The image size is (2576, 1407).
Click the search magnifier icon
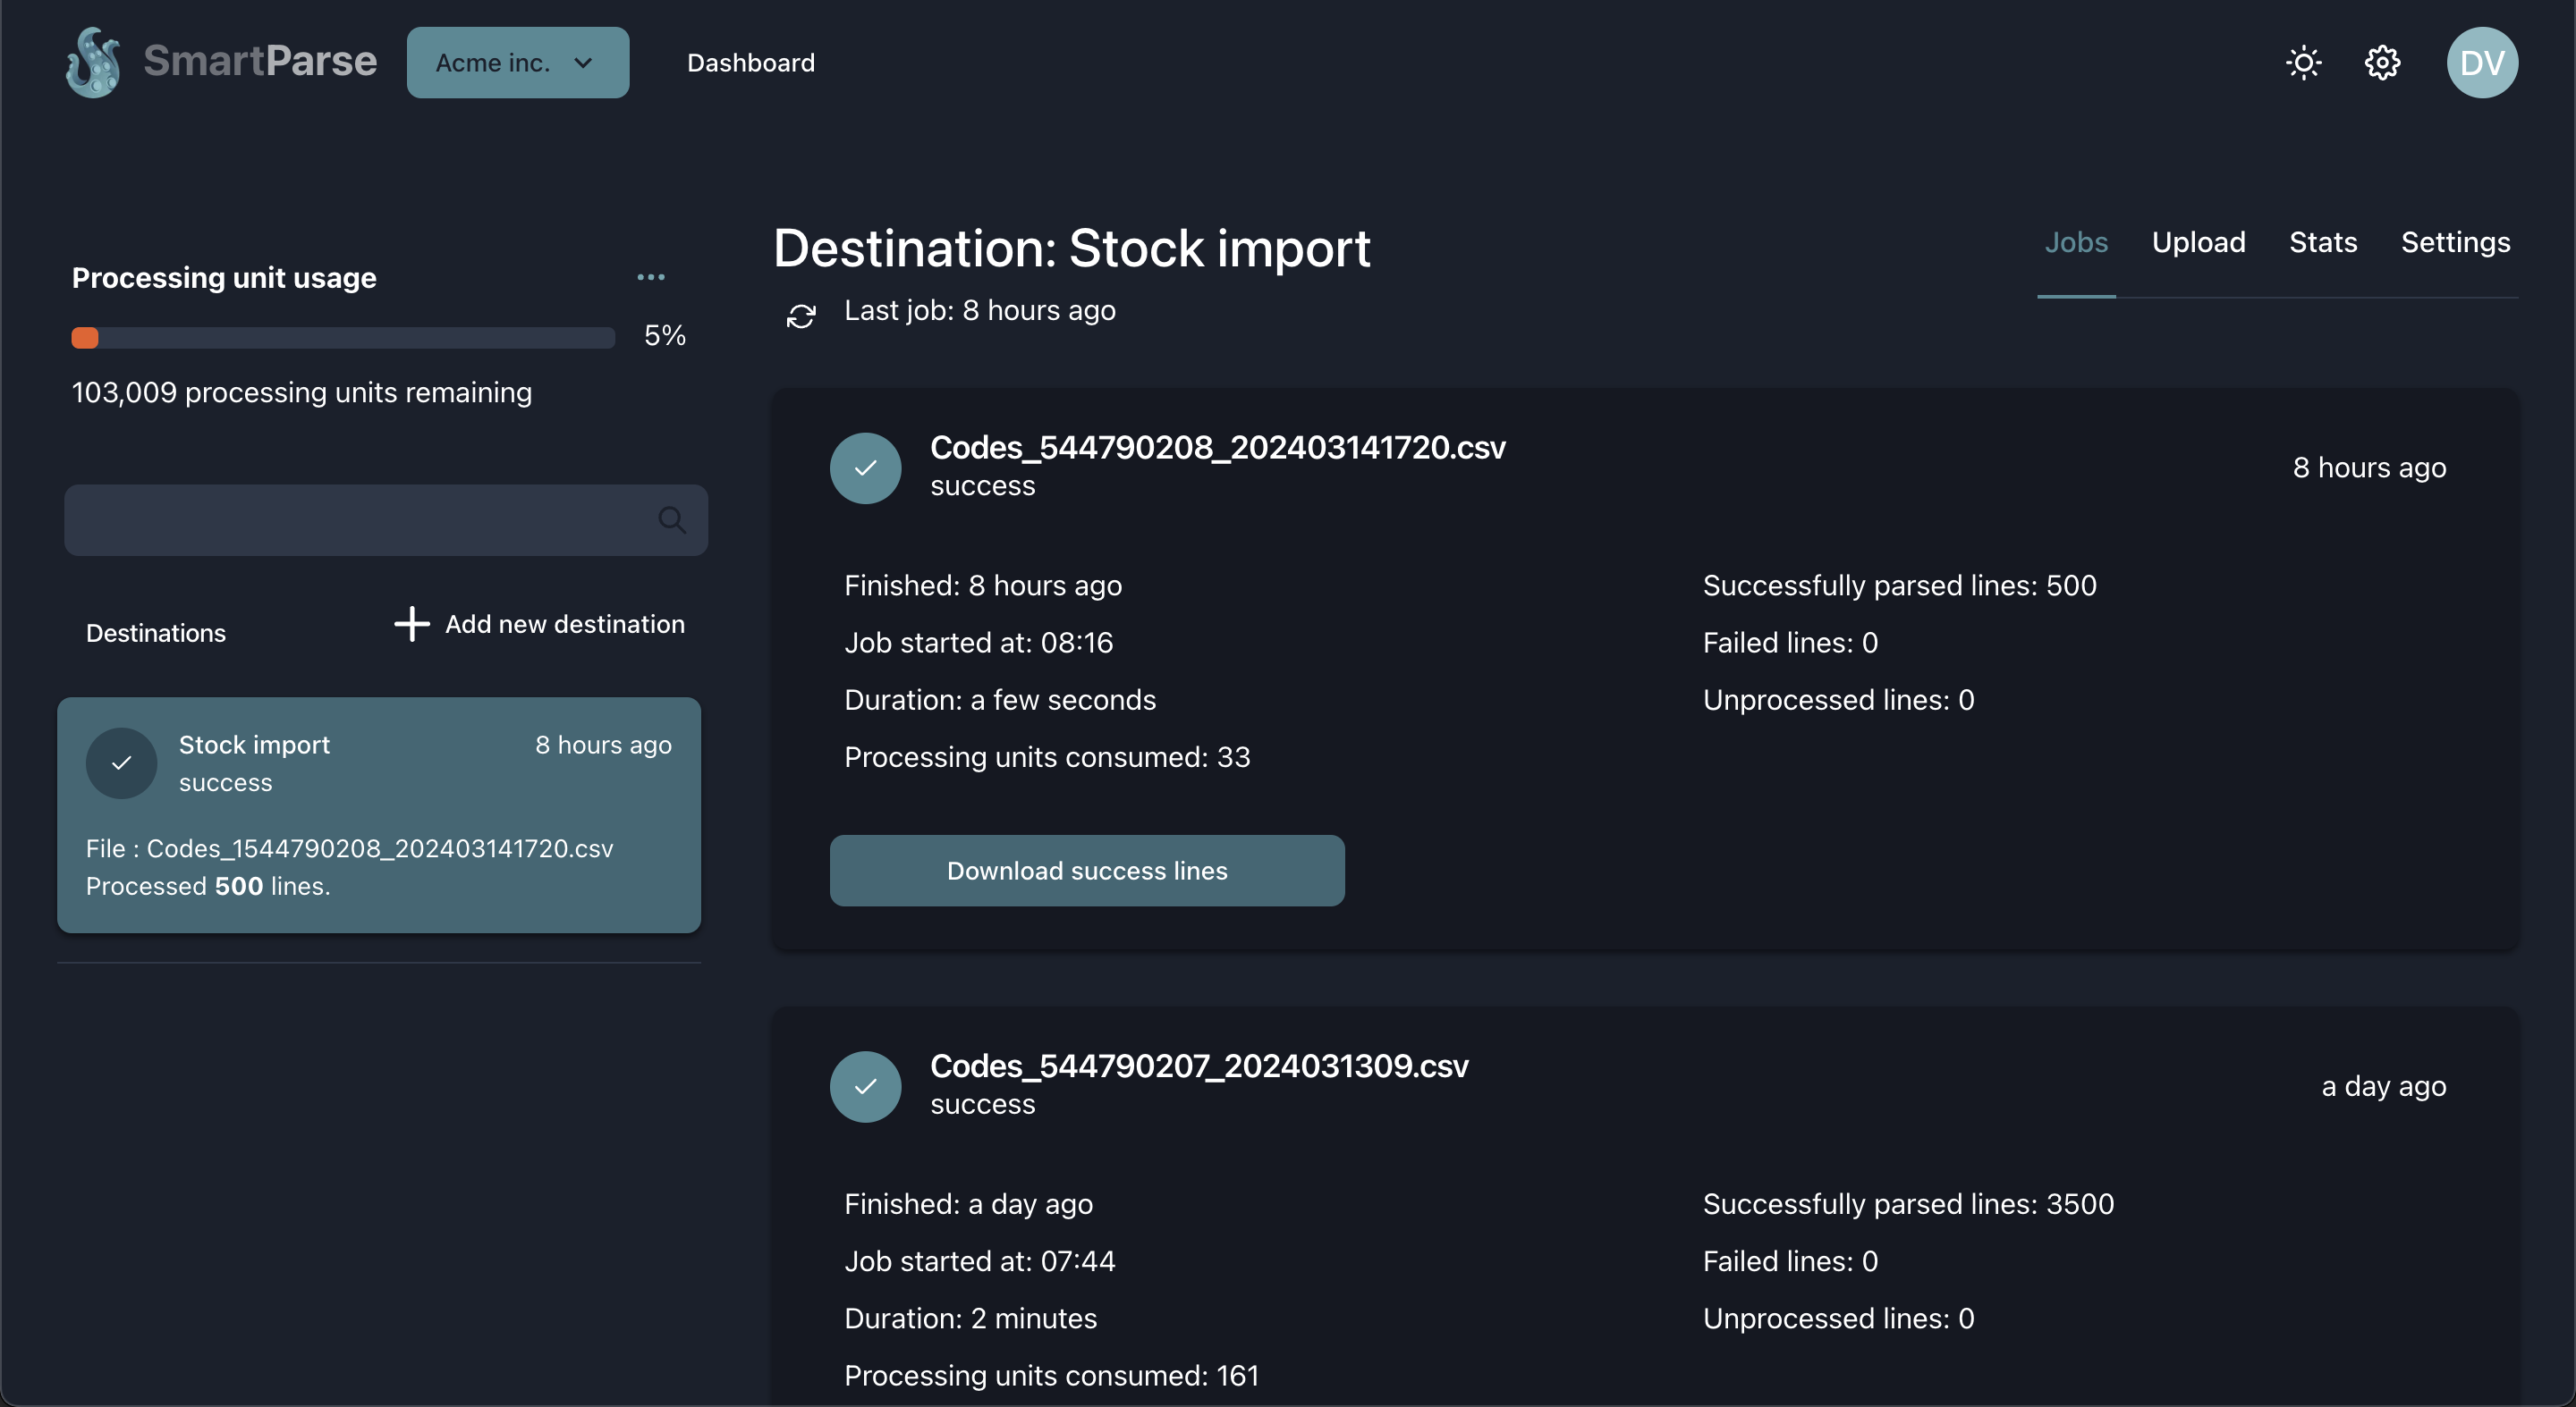[672, 519]
